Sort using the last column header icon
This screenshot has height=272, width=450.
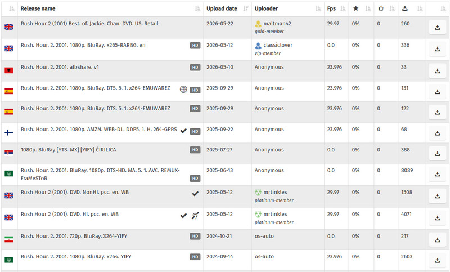click(443, 8)
